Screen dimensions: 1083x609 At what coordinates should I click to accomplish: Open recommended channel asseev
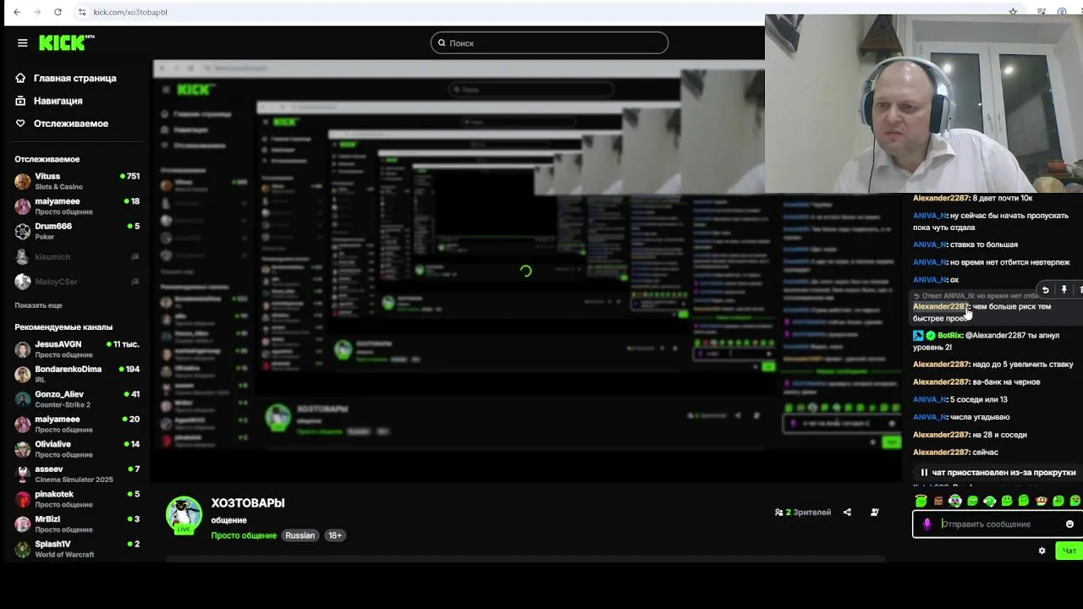76,474
